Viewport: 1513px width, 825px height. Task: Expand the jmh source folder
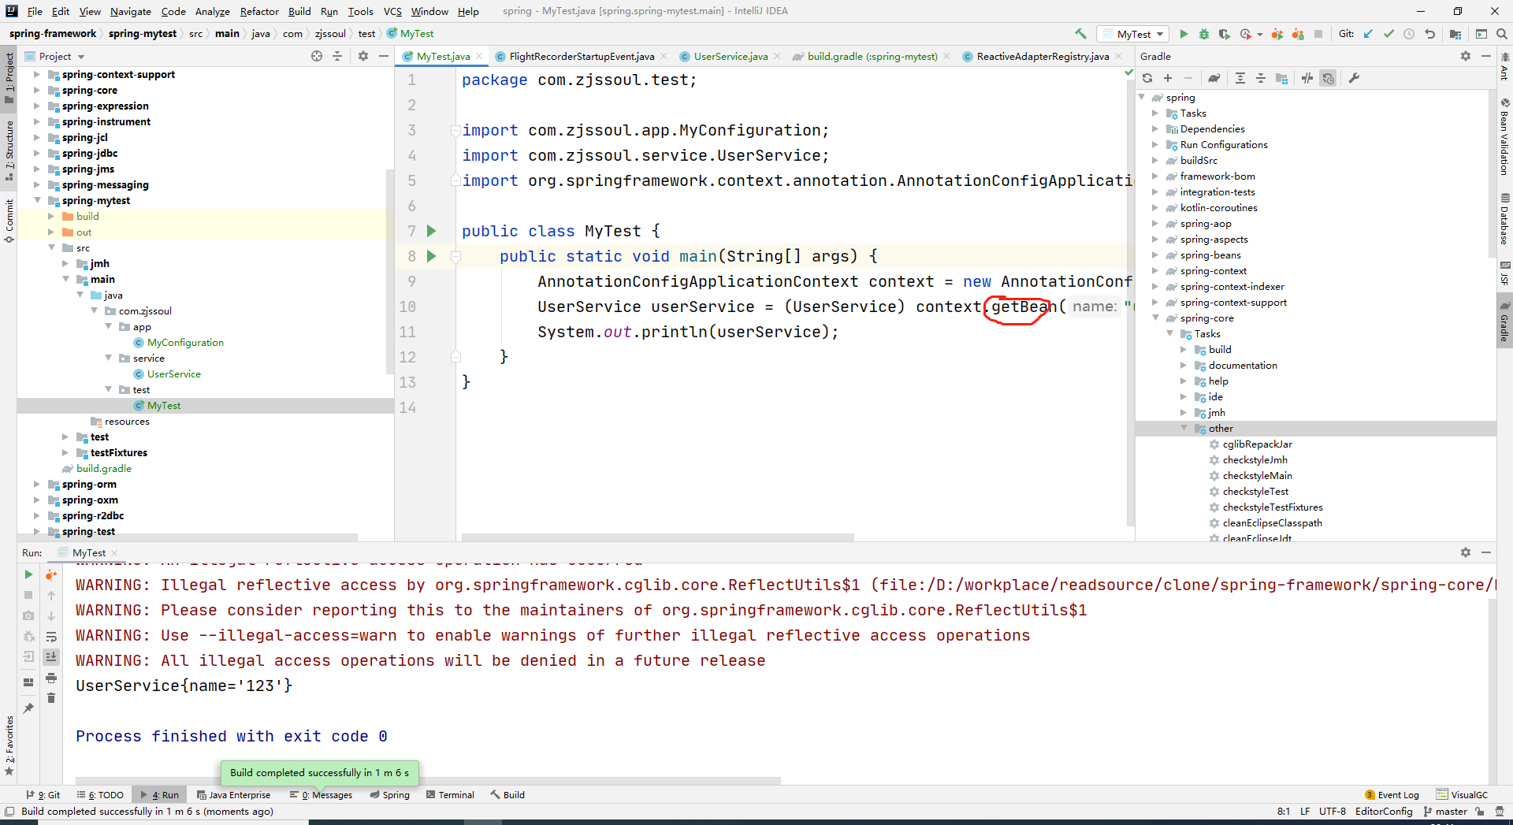(x=65, y=263)
